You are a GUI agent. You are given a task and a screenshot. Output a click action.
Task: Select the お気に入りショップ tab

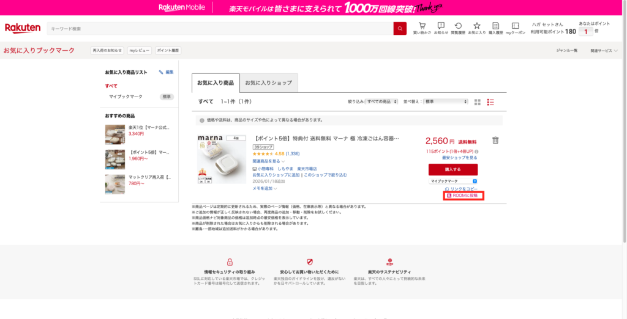pyautogui.click(x=269, y=83)
